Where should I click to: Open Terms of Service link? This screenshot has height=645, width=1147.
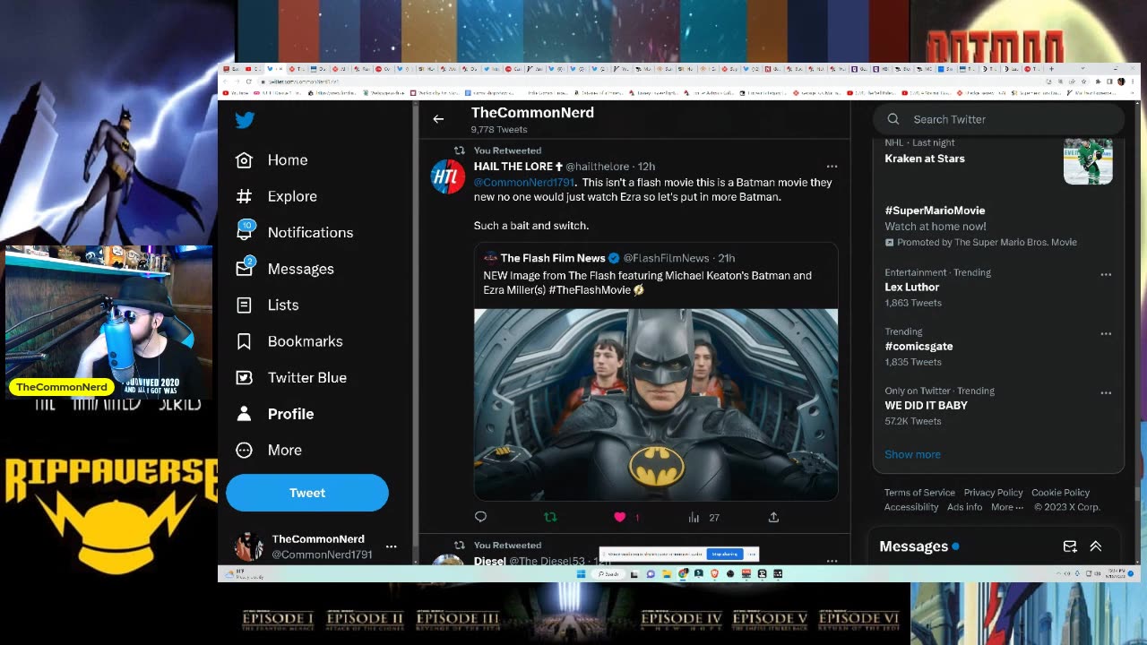(x=919, y=493)
